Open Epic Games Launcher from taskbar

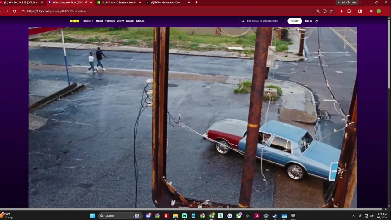click(x=293, y=216)
